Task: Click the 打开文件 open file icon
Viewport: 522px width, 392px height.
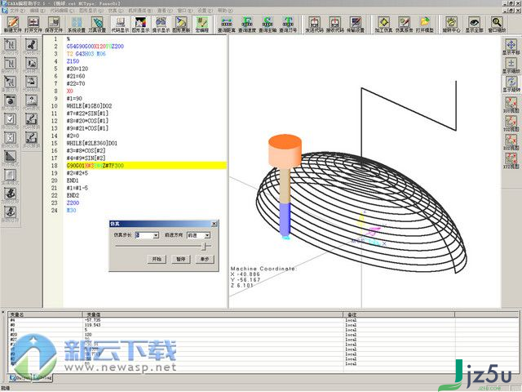Action: (x=33, y=24)
